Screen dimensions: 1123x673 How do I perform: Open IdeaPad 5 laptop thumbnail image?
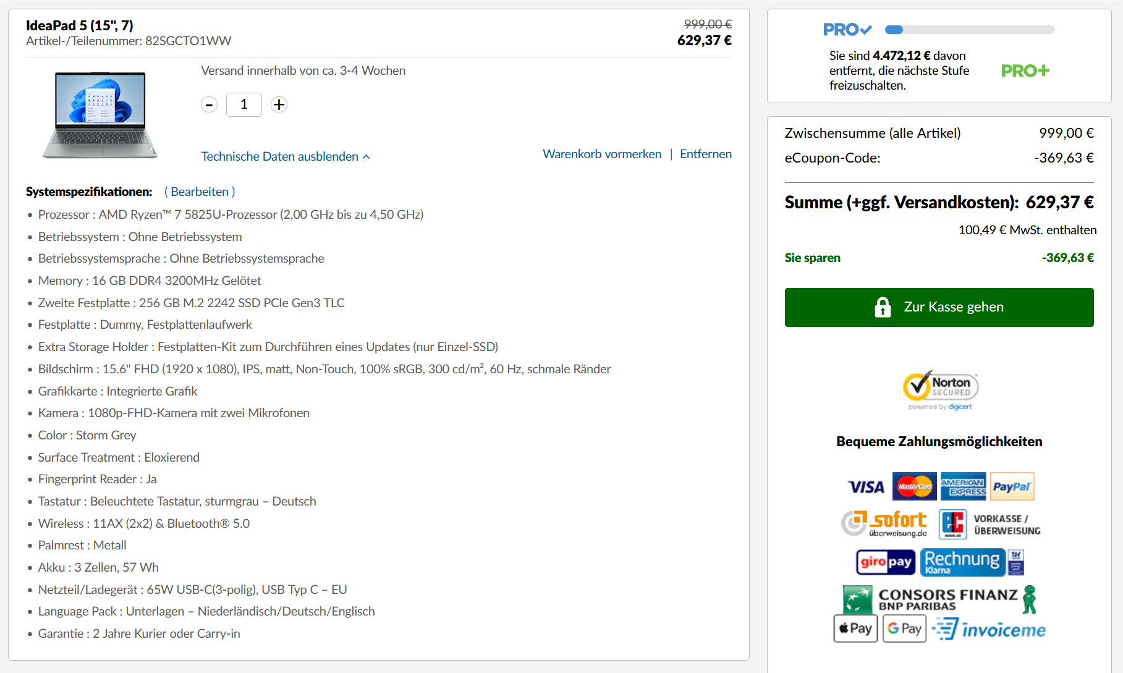point(100,115)
